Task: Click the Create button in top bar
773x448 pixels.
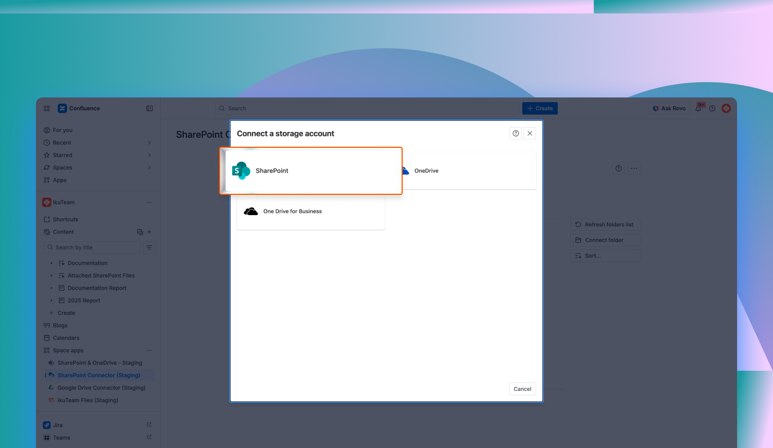Action: pyautogui.click(x=540, y=109)
